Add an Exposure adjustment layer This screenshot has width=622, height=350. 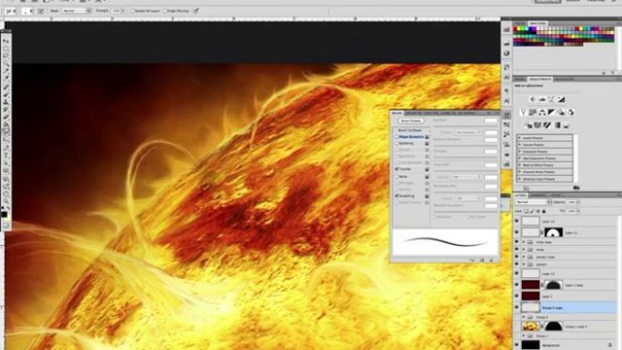point(562,99)
